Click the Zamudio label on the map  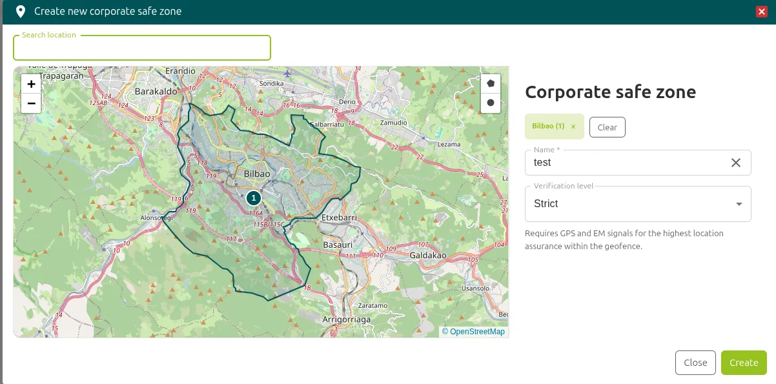[394, 122]
